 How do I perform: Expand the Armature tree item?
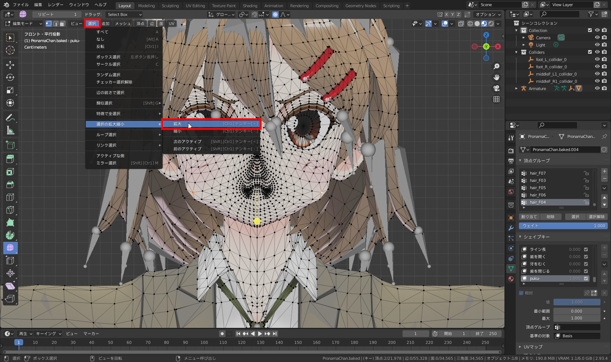coord(516,89)
